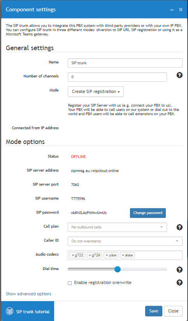Remove the alaw codec tag
The width and height of the screenshot is (188, 321).
[123, 255]
